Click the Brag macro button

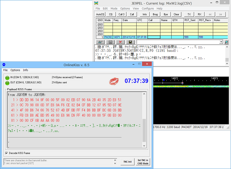(155, 14)
